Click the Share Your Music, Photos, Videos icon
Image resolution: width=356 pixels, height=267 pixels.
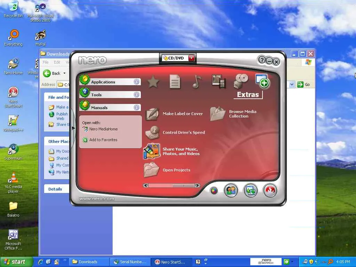tap(152, 151)
